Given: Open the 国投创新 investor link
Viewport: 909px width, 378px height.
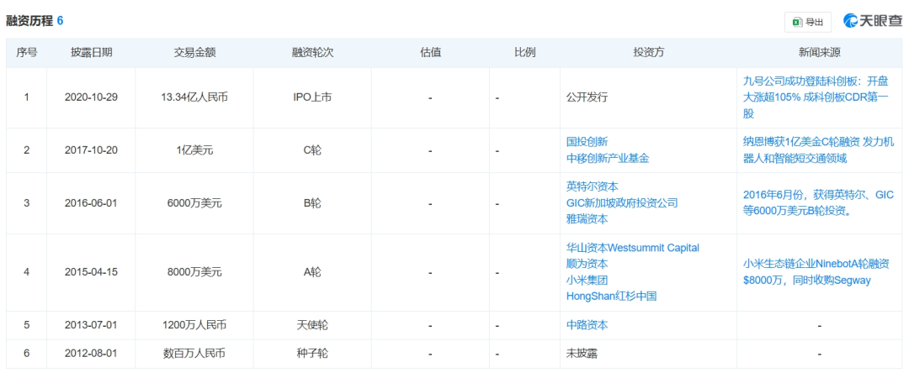Looking at the screenshot, I should point(587,142).
